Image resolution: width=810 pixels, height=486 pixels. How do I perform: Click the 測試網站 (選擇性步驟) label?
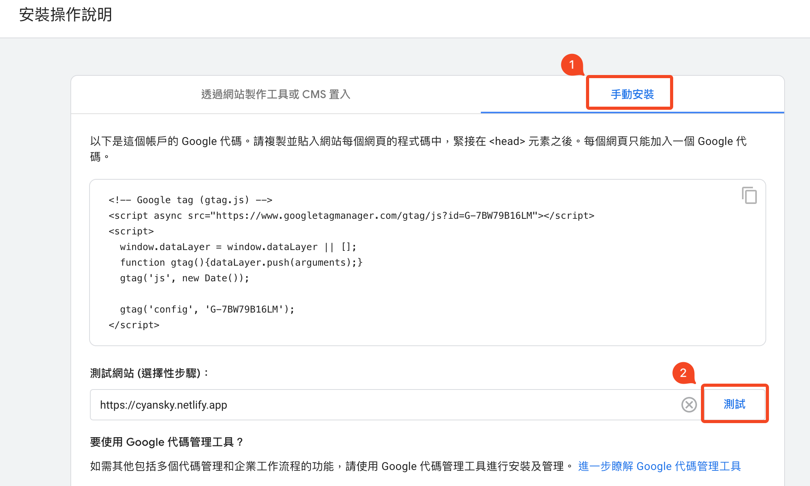(x=149, y=373)
